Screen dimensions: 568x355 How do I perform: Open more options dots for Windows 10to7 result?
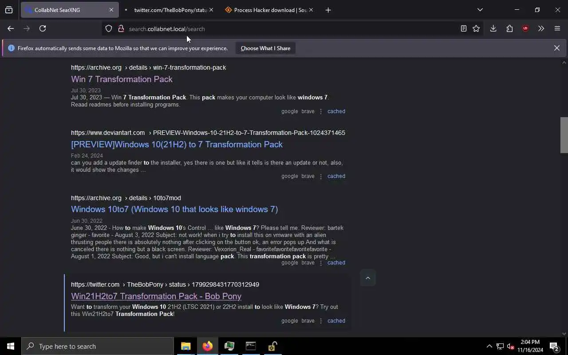click(321, 263)
